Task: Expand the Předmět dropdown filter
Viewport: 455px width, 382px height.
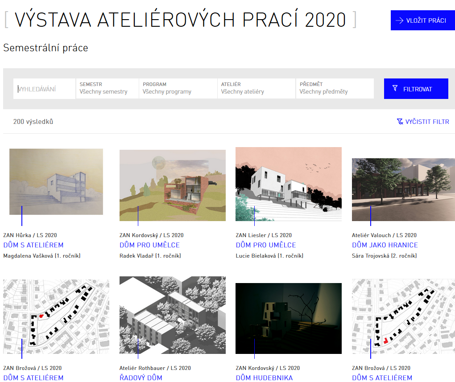Action: [335, 88]
